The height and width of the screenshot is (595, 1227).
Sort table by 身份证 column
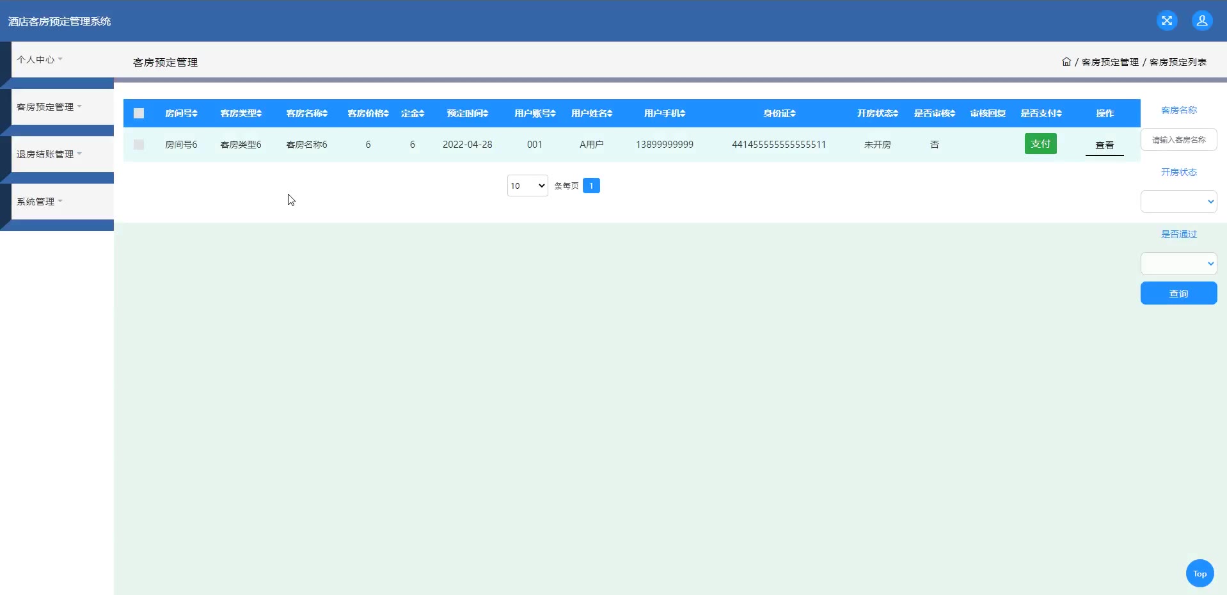779,113
